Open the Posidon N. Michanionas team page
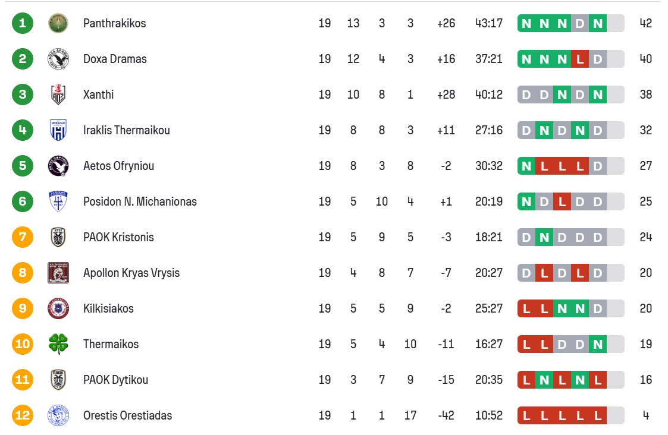 tap(140, 201)
